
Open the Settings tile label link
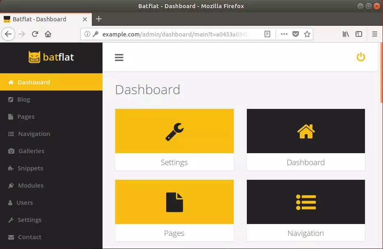(x=174, y=162)
